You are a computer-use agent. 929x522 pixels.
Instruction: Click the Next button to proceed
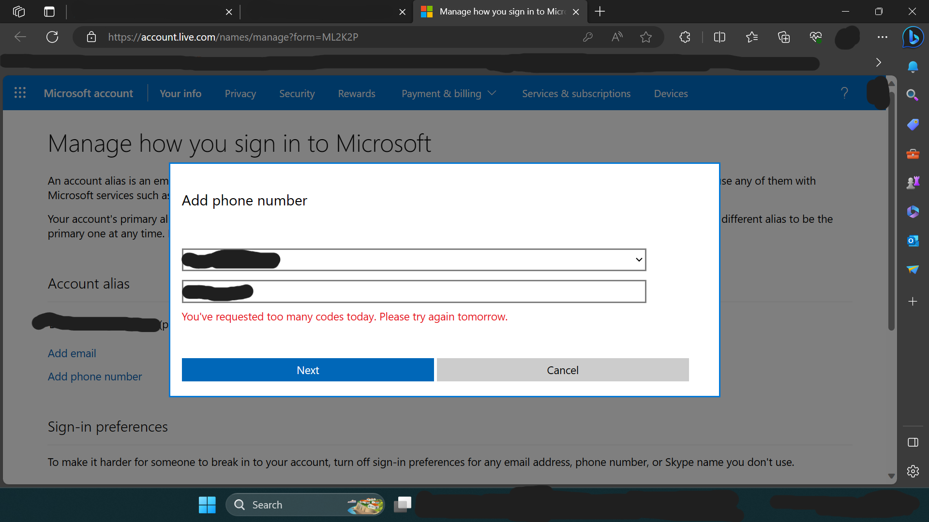click(308, 370)
